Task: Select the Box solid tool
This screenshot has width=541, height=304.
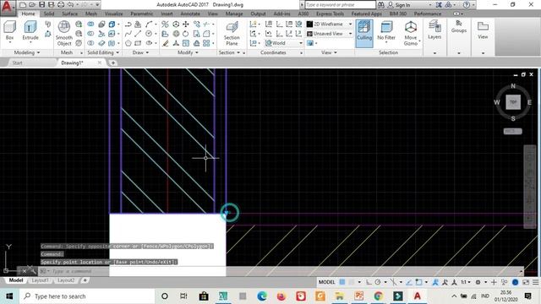Action: coord(9,30)
